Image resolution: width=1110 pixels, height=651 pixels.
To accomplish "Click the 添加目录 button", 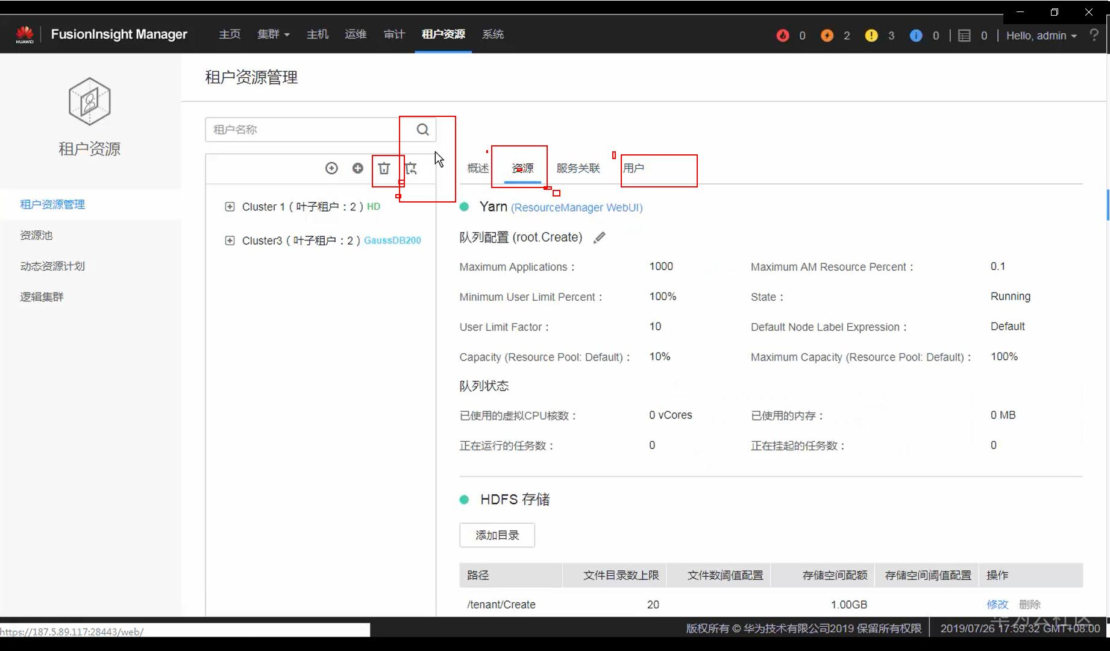I will (x=497, y=535).
